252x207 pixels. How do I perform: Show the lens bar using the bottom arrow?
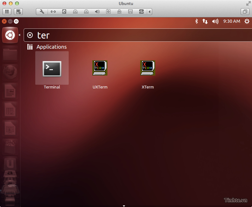coord(124,206)
